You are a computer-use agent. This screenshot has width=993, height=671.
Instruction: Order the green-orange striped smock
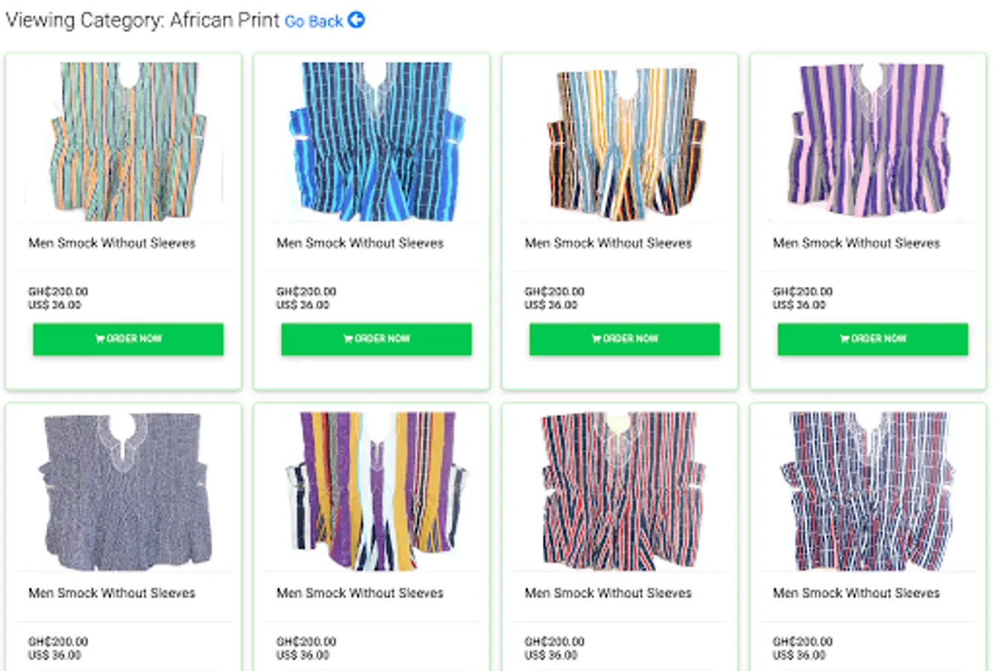pos(128,338)
